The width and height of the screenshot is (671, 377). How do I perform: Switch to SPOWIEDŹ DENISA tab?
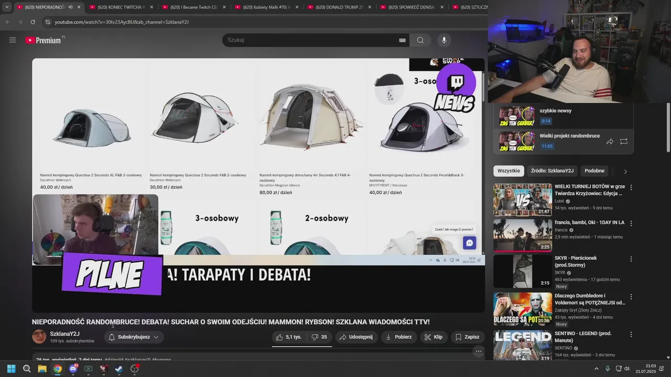tap(411, 7)
